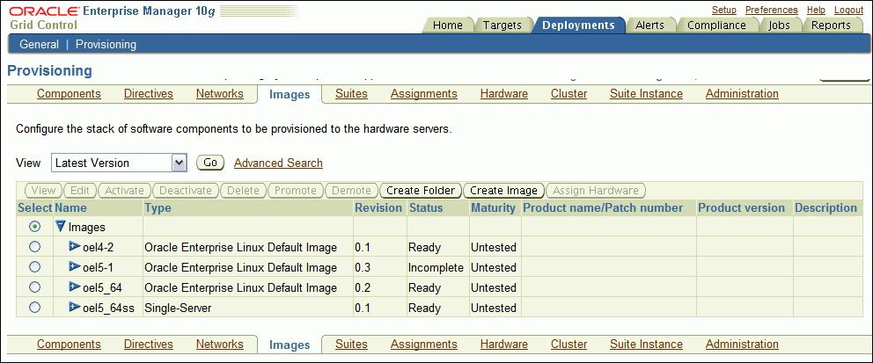The image size is (873, 363).
Task: Click the Demote button
Action: click(x=351, y=190)
